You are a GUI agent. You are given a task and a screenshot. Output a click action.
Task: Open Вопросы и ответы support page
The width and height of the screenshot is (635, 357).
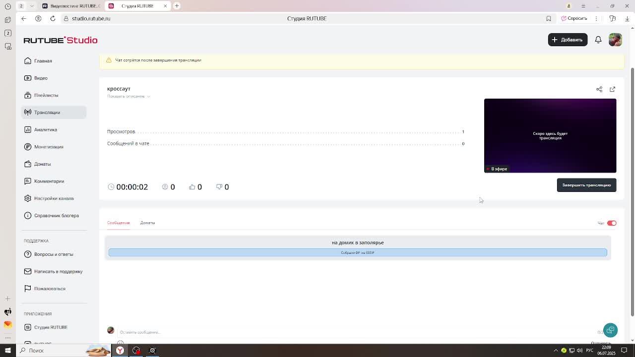click(x=54, y=254)
